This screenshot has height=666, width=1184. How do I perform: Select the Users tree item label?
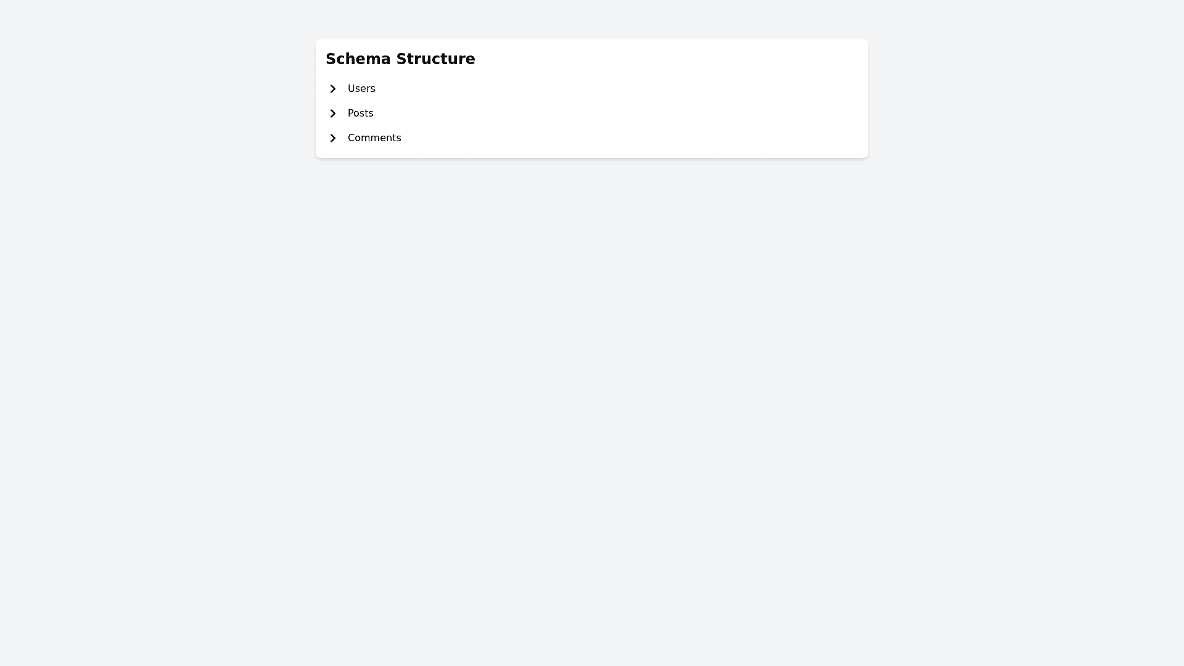361,89
